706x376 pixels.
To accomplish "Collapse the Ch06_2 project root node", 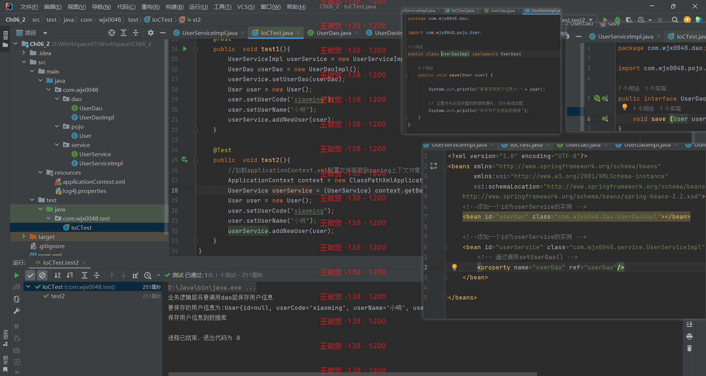I will tap(15, 44).
